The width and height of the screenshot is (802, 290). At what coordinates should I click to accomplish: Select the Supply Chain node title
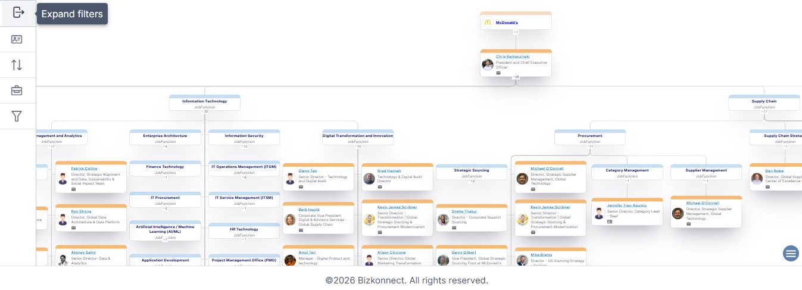coord(764,101)
